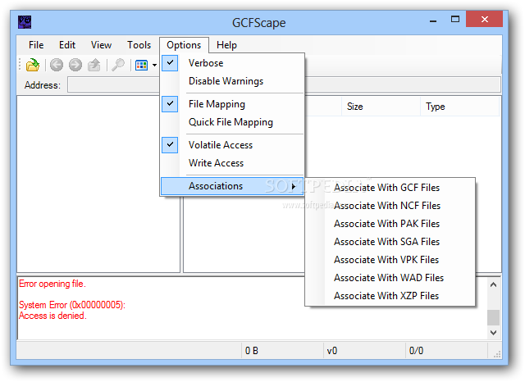
Task: Enable Write Access option
Action: (232, 163)
